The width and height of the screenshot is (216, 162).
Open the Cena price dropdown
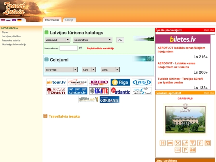click(110, 70)
